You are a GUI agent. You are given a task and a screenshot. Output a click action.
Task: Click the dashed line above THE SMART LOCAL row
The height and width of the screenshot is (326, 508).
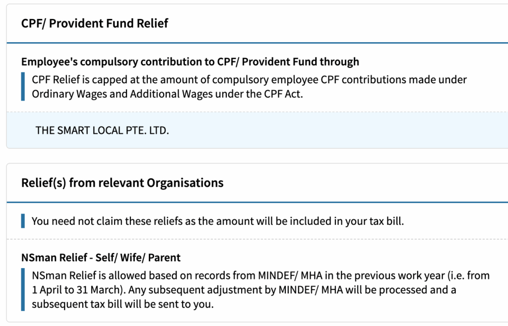pos(257,112)
